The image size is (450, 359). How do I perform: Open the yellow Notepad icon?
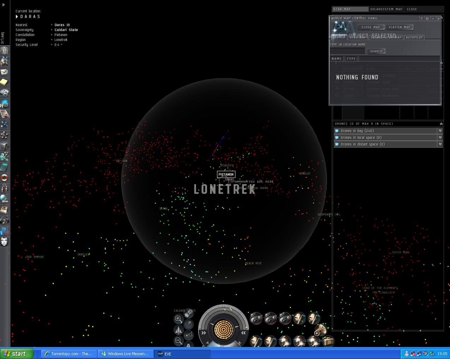(x=4, y=82)
